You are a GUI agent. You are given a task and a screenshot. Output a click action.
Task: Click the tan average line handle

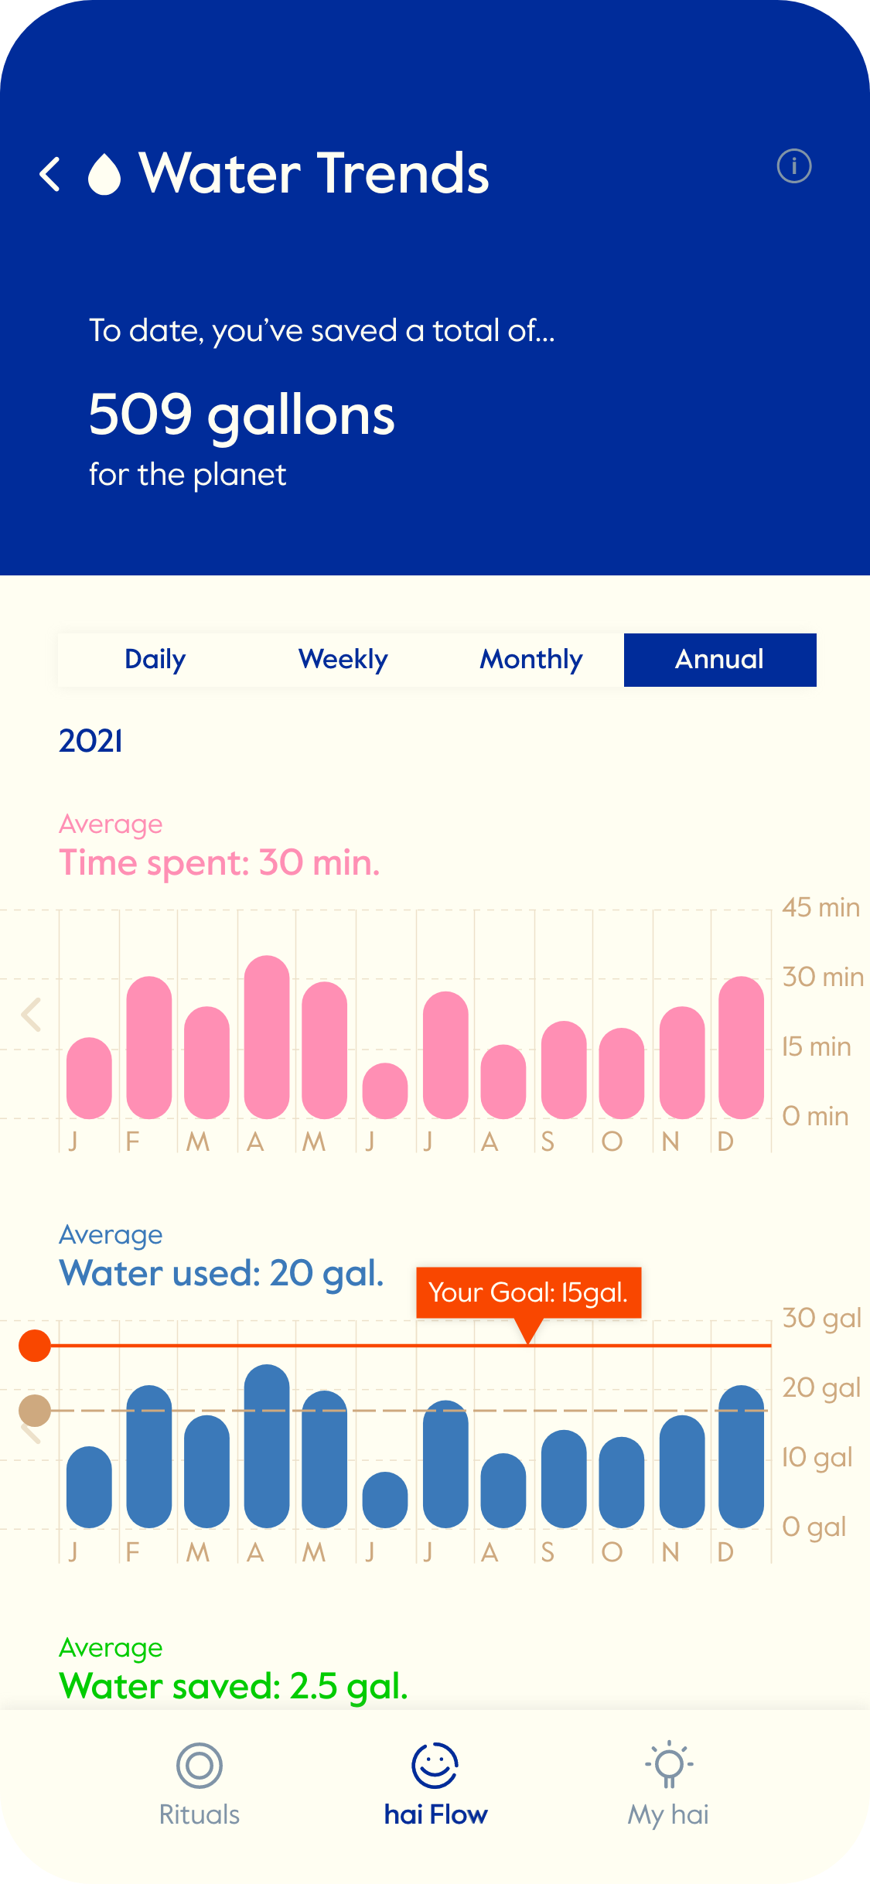pos(35,1411)
